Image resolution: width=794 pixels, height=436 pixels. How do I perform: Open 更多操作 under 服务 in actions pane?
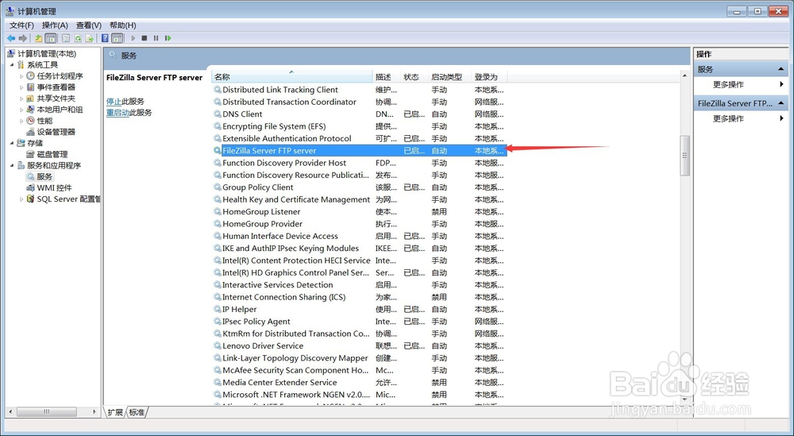[742, 84]
